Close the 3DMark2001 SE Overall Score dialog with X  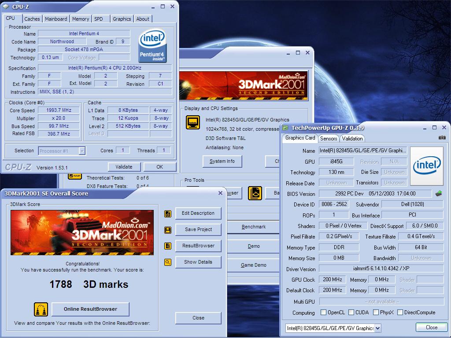[x=220, y=193]
